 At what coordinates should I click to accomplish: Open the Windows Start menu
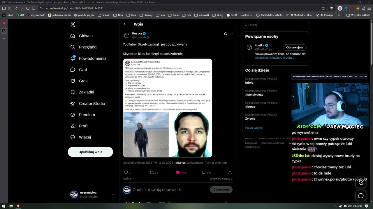(x=4, y=206)
